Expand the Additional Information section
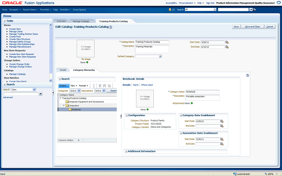This screenshot has height=176, width=282. point(126,151)
